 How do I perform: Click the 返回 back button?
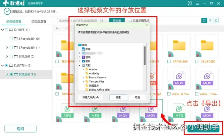click(x=20, y=129)
